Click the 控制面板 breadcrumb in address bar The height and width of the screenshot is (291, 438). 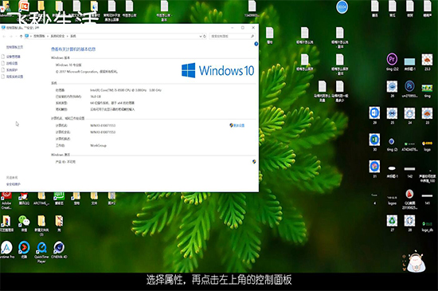click(39, 36)
